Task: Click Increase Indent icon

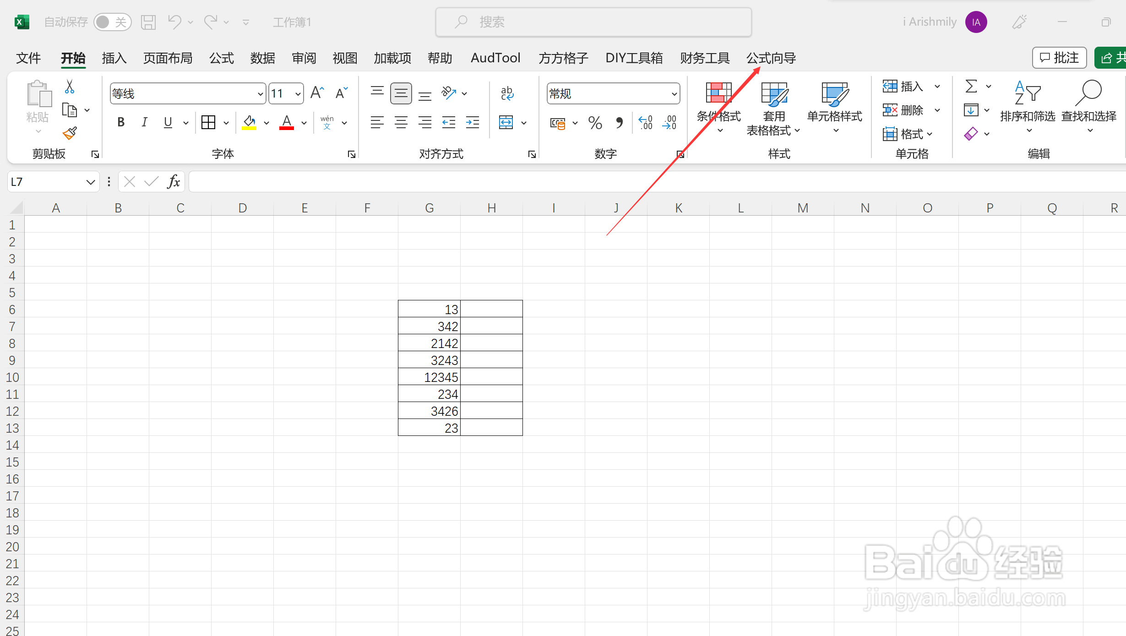Action: tap(472, 122)
